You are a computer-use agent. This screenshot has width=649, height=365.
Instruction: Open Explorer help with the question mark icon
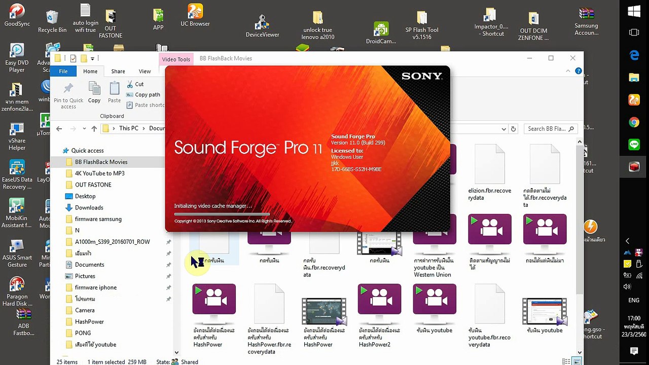(579, 71)
